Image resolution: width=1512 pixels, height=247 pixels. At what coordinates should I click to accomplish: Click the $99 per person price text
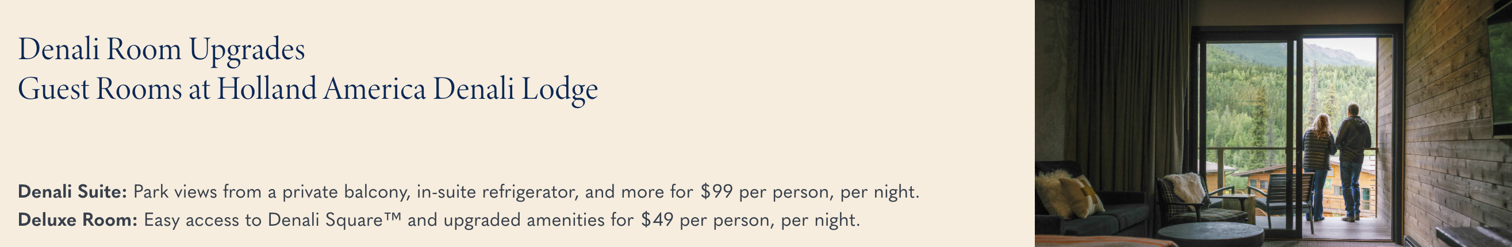717,192
